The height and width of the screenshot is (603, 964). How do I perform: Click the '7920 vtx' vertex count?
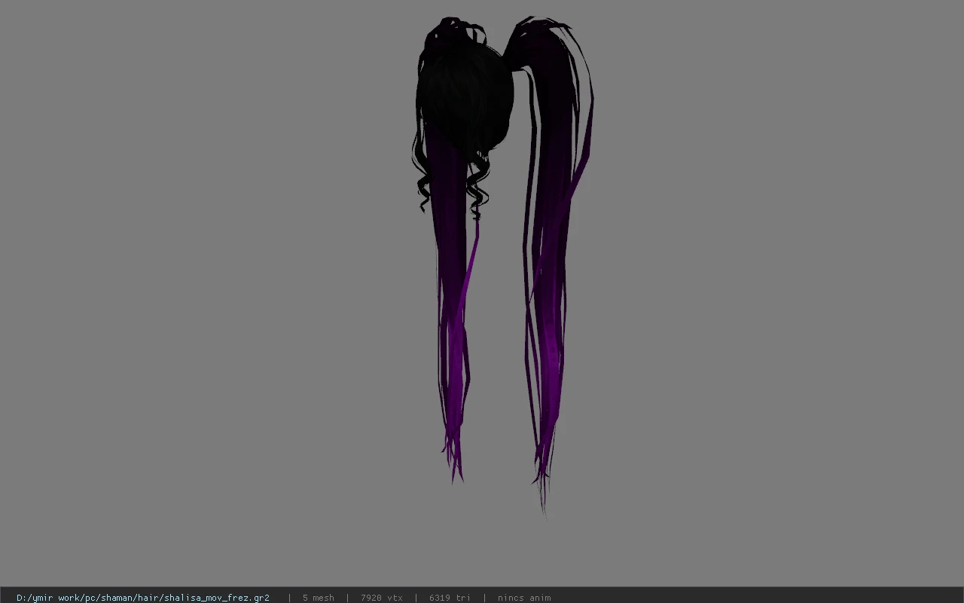[381, 597]
